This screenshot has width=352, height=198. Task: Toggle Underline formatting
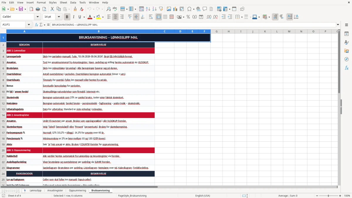[x=80, y=17]
